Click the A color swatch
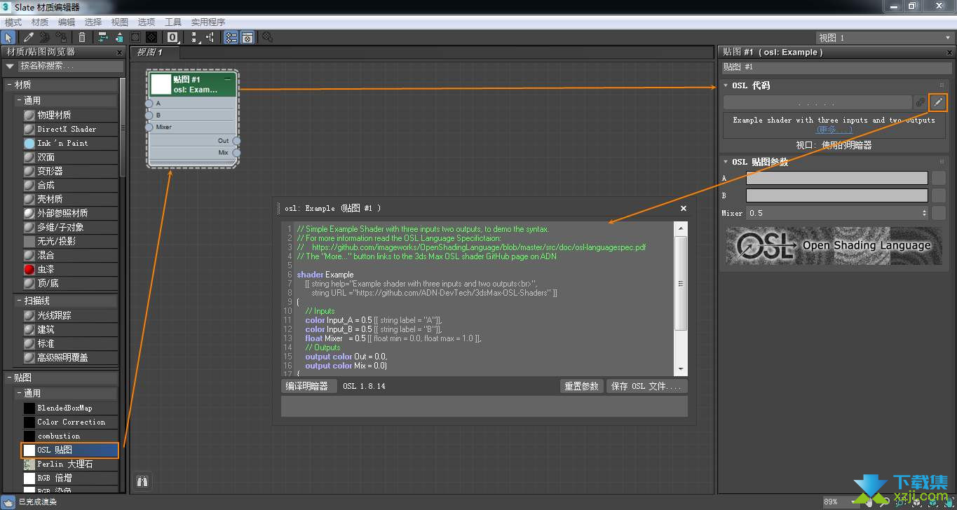Image resolution: width=957 pixels, height=510 pixels. pos(836,178)
